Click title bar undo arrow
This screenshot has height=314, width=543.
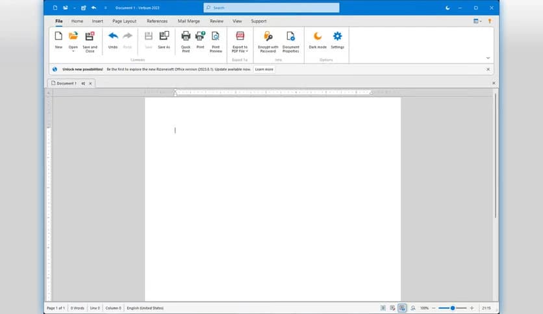click(94, 8)
